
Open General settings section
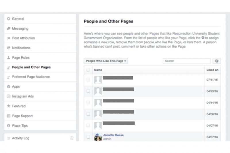click(40, 19)
